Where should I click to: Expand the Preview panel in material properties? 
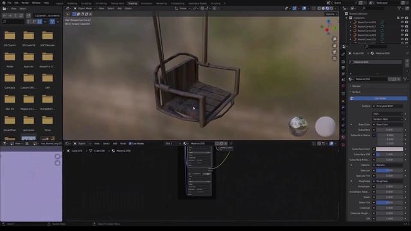pyautogui.click(x=356, y=86)
